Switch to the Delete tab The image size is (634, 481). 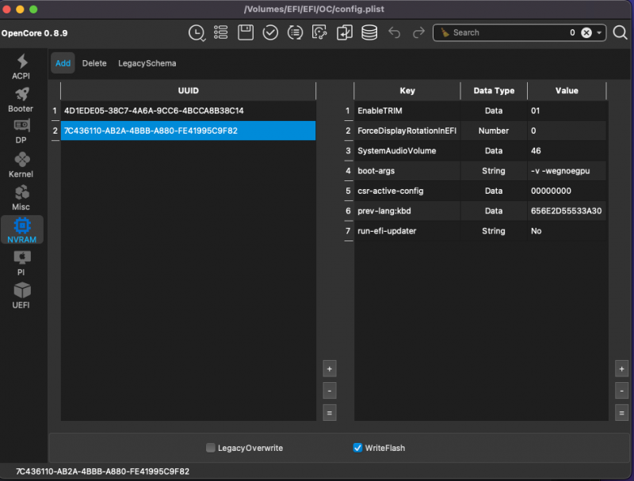(x=94, y=63)
